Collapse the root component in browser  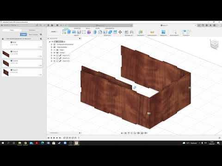coord(49,41)
